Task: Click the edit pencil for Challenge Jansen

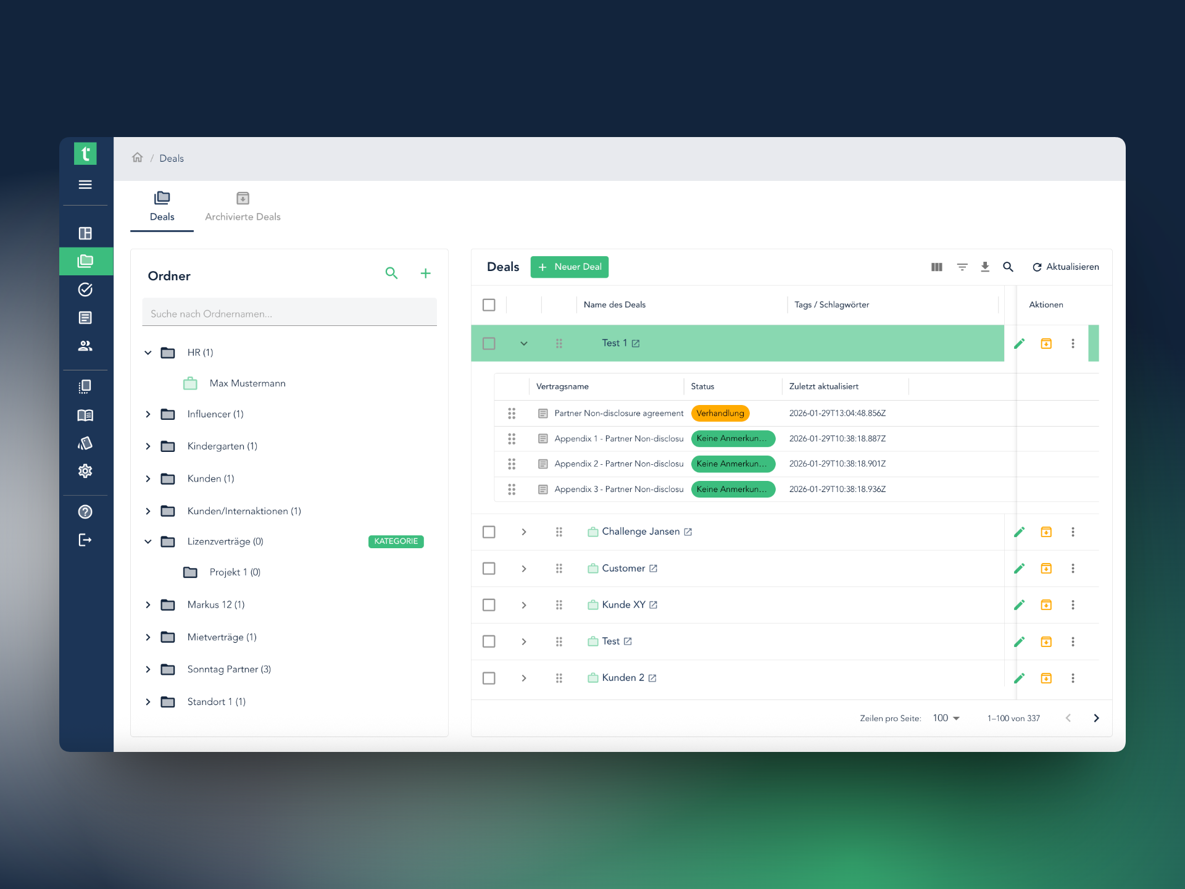Action: (x=1019, y=532)
